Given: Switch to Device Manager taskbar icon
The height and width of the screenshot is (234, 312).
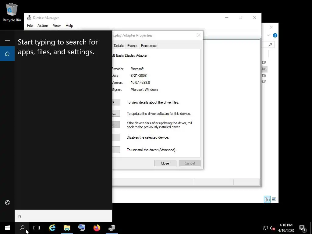Looking at the screenshot, I should [112, 228].
